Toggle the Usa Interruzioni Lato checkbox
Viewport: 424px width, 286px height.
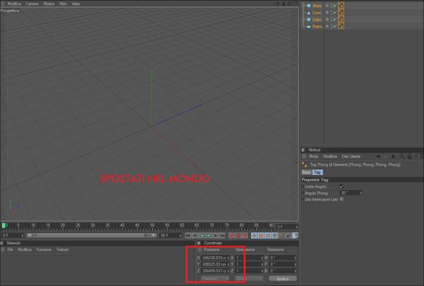click(342, 199)
